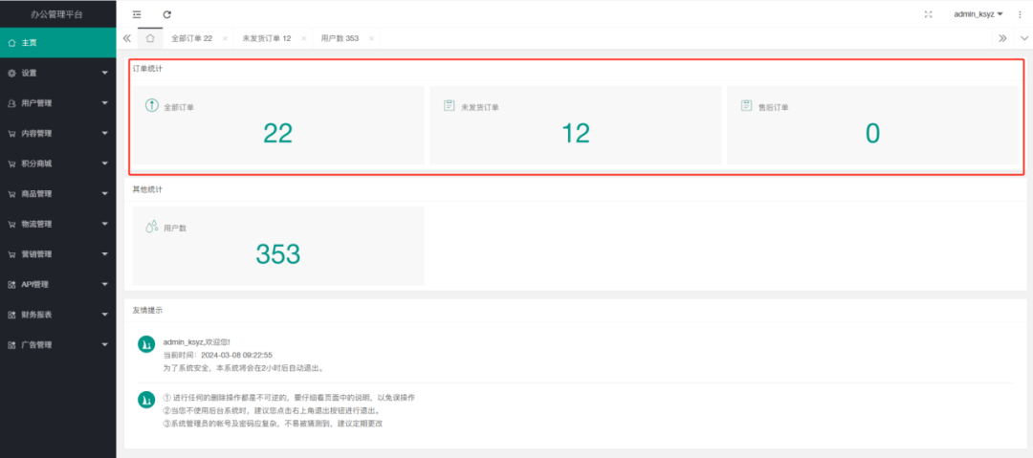This screenshot has width=1033, height=458.
Task: Enter fullscreen mode via the expand icon
Action: coord(929,13)
